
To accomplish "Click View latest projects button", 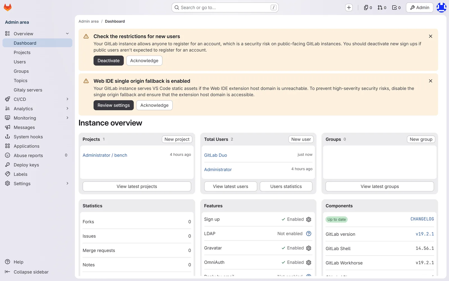I will pos(137,187).
